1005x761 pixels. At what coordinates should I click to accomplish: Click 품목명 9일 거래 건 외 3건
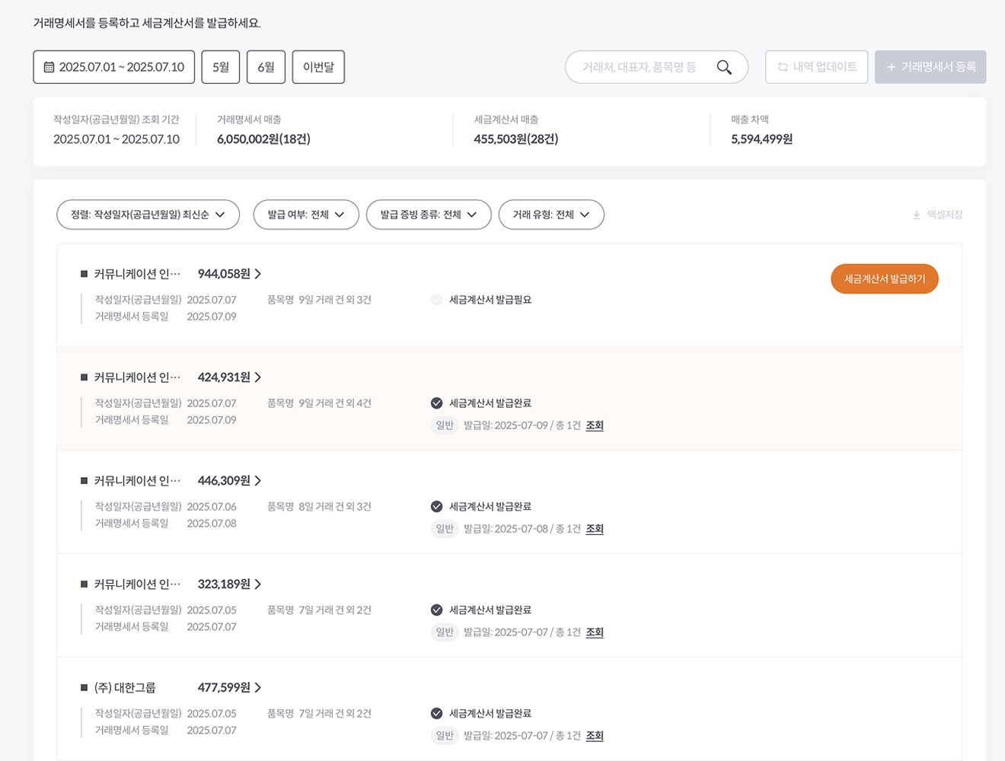point(319,300)
